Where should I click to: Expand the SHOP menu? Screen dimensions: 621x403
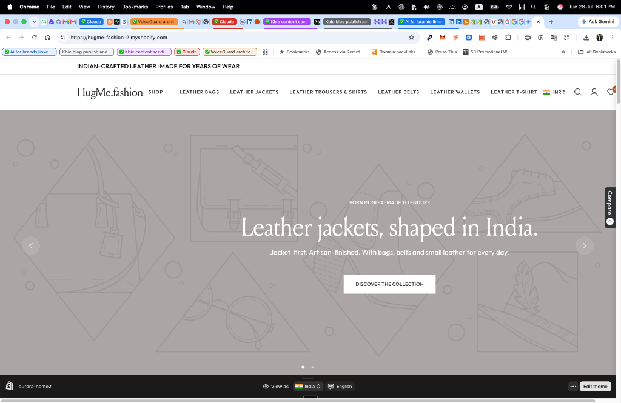158,92
